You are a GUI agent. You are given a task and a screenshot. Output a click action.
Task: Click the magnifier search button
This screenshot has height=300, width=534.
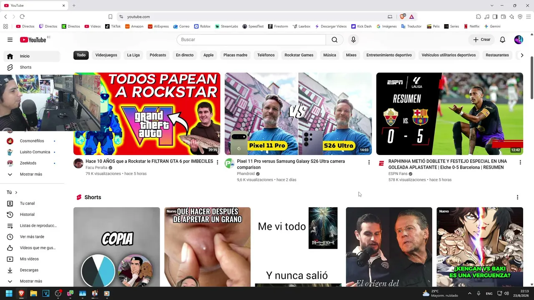pos(335,40)
